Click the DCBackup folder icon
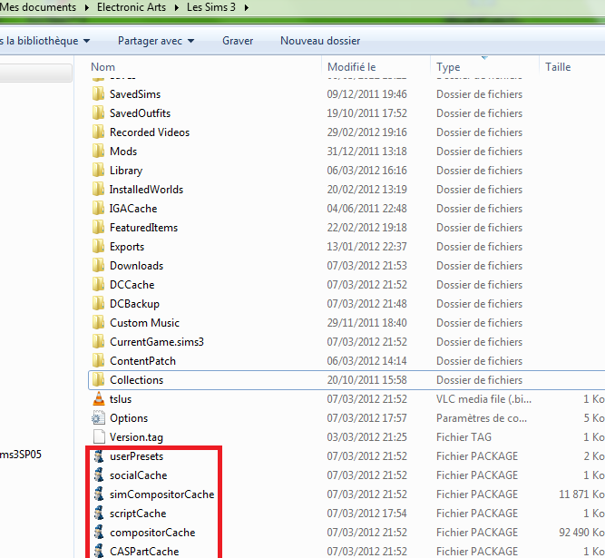This screenshot has height=558, width=605. click(x=98, y=303)
